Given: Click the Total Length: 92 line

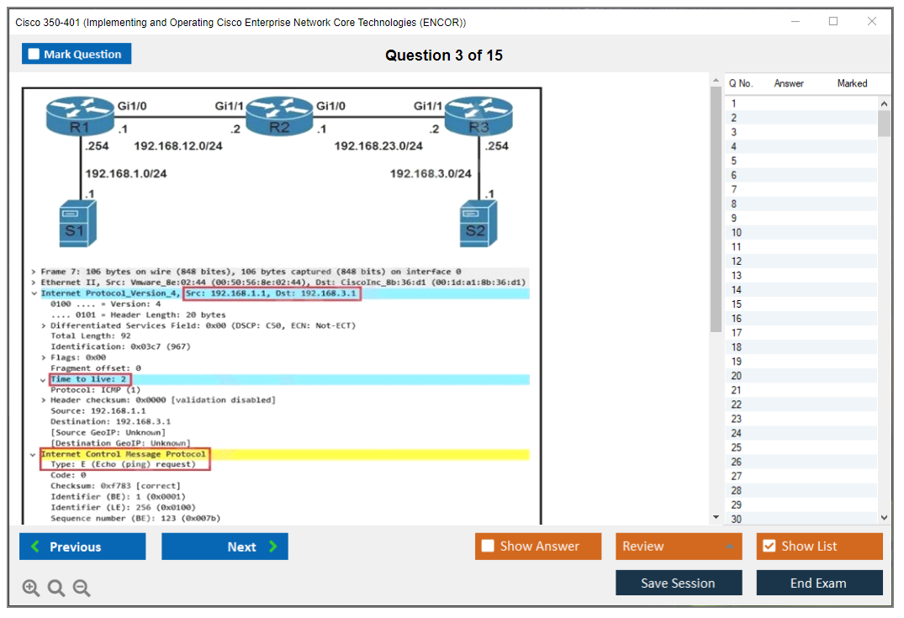Looking at the screenshot, I should point(91,336).
